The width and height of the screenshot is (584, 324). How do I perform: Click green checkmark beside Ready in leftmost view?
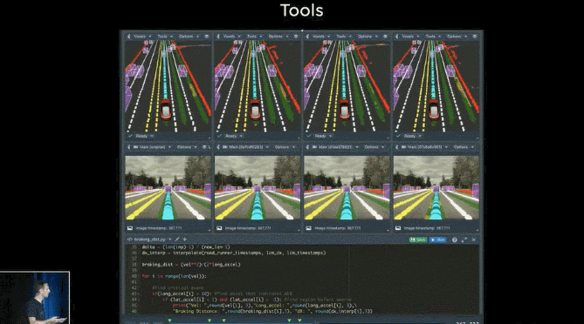[x=130, y=136]
